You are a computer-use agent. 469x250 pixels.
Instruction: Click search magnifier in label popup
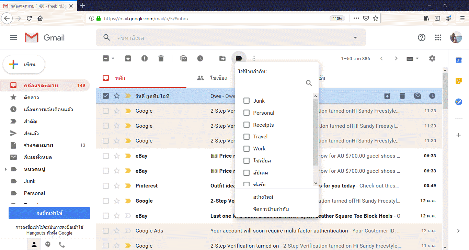(x=309, y=83)
